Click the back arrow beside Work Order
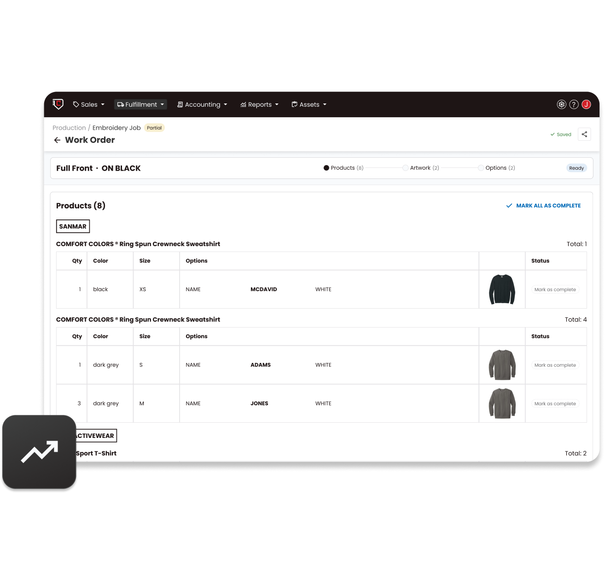Viewport: 605px width, 581px height. 58,140
